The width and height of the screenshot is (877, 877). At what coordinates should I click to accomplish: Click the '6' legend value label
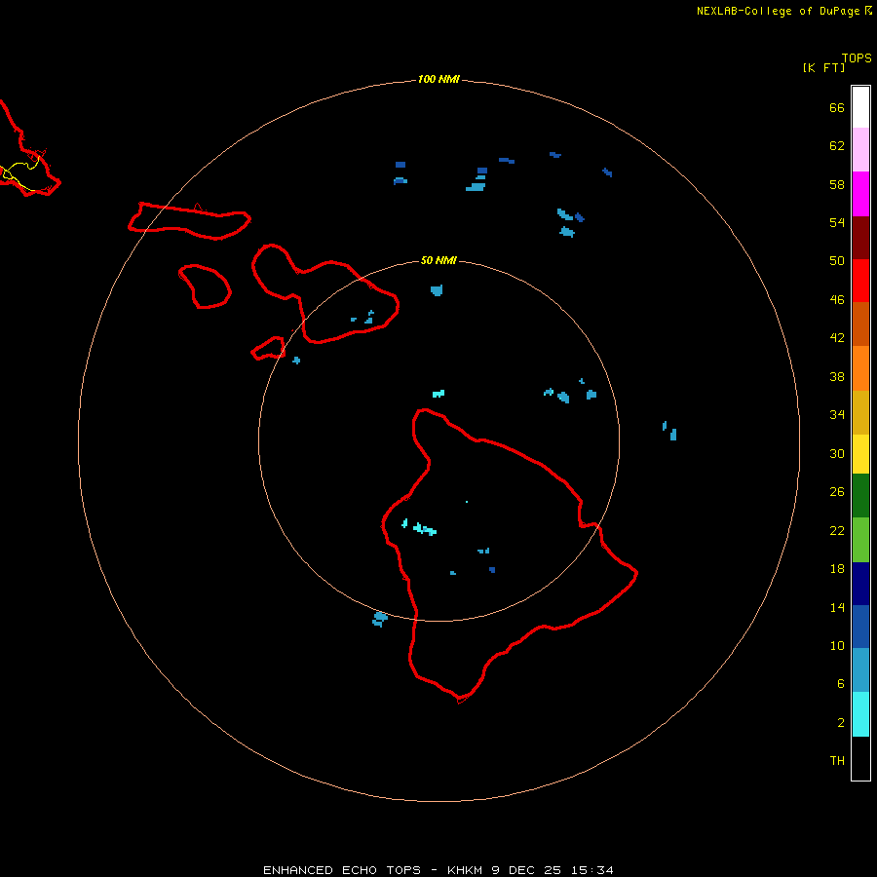point(841,684)
